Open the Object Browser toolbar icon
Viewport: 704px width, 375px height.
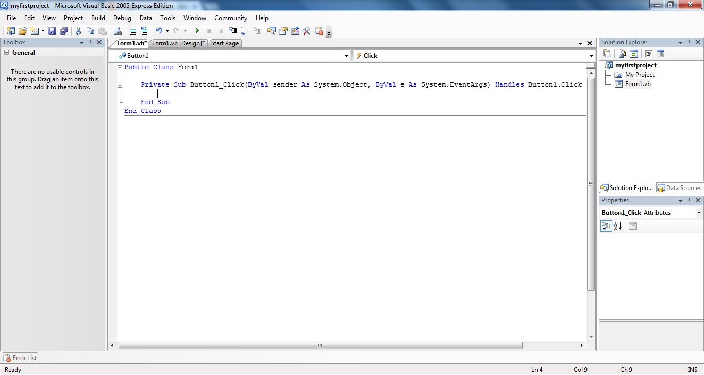pos(295,31)
